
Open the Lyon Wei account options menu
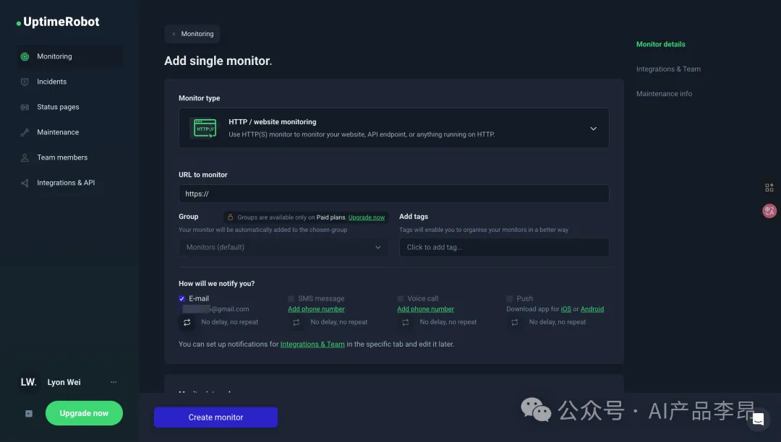tap(114, 382)
